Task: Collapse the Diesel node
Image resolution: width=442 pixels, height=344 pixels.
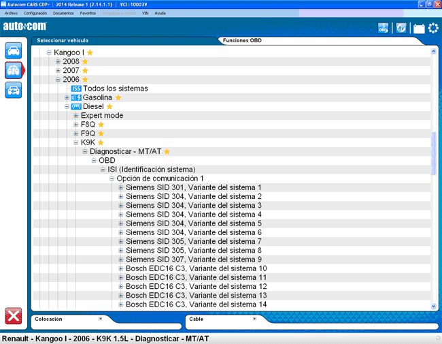Action: (67, 107)
